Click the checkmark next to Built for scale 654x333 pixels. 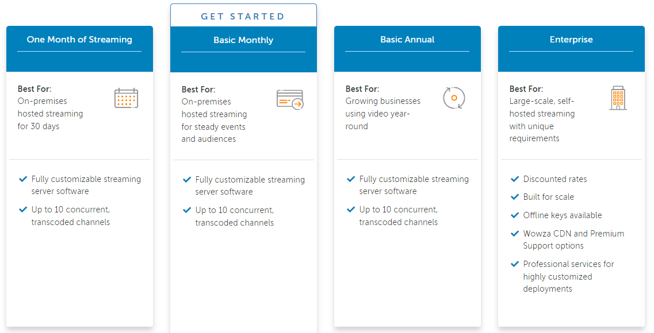(515, 198)
